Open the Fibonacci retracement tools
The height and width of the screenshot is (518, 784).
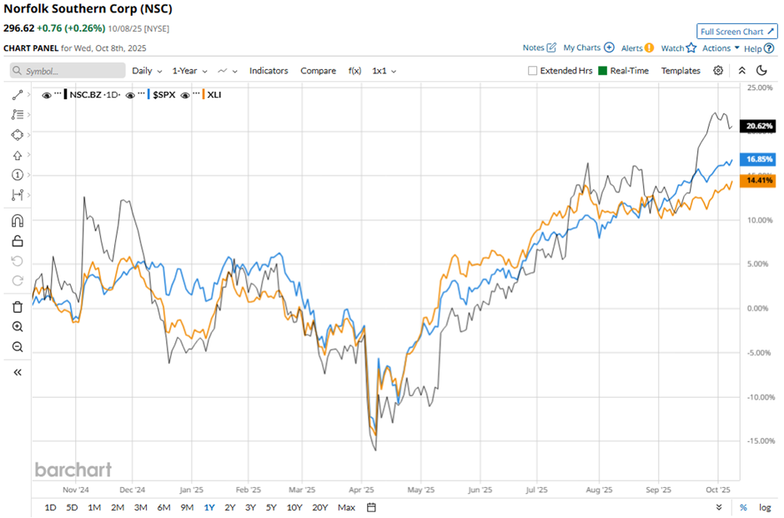point(18,114)
